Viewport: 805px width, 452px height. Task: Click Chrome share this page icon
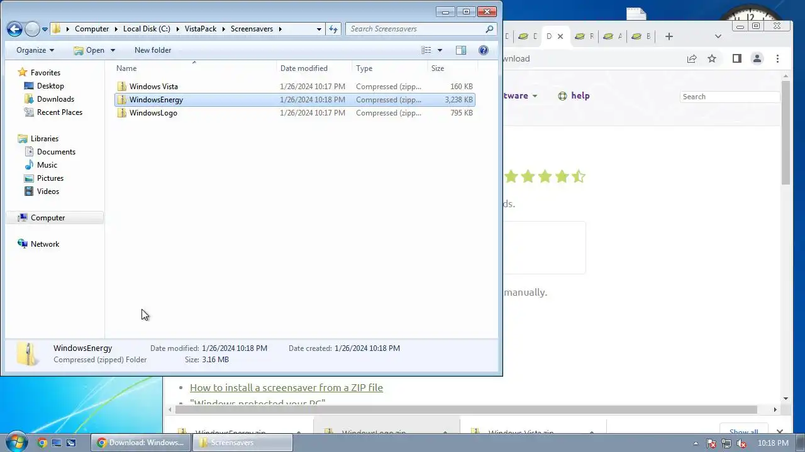[x=692, y=58]
